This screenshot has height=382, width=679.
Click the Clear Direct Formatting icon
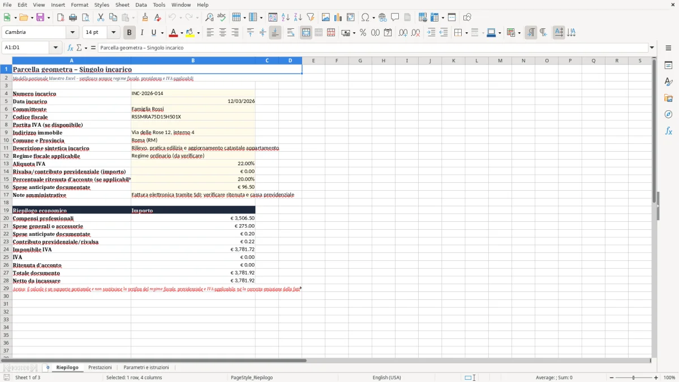click(157, 18)
